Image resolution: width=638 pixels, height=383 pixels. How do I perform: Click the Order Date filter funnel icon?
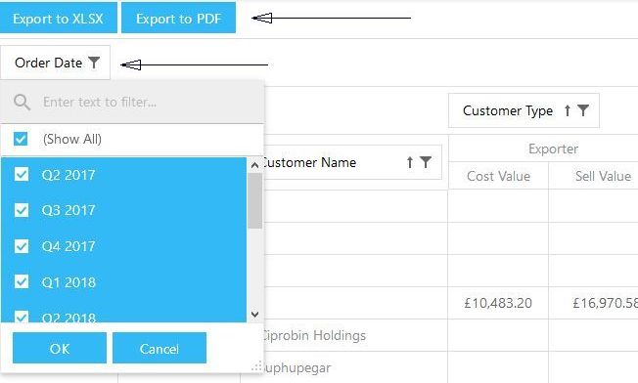point(94,63)
